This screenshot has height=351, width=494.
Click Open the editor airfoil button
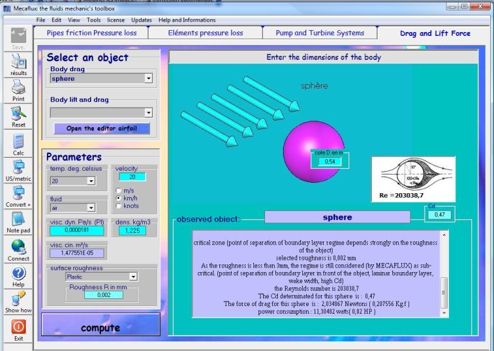[102, 128]
